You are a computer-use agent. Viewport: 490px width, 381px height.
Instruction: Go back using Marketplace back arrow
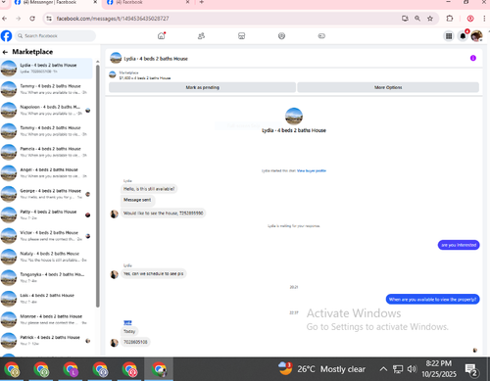5,52
